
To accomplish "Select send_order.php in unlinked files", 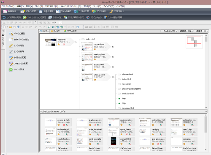I will click(x=89, y=141).
